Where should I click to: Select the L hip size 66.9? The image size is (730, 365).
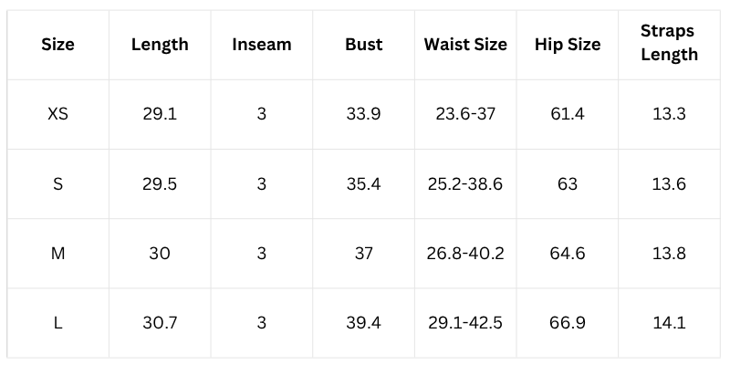click(x=568, y=322)
